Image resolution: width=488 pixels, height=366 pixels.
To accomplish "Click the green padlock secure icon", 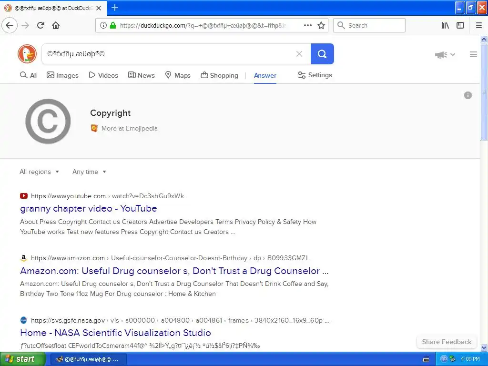I will coord(113,26).
